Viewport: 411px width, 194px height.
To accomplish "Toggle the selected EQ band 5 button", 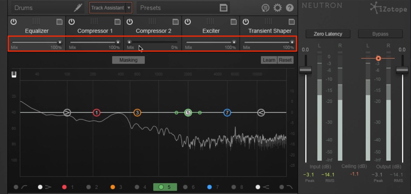I will (165, 187).
